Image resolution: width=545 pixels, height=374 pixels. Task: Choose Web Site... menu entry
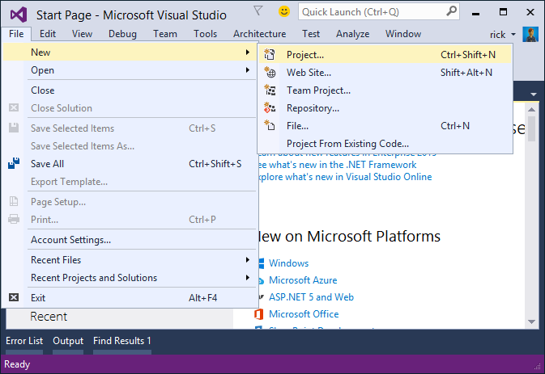[385, 73]
